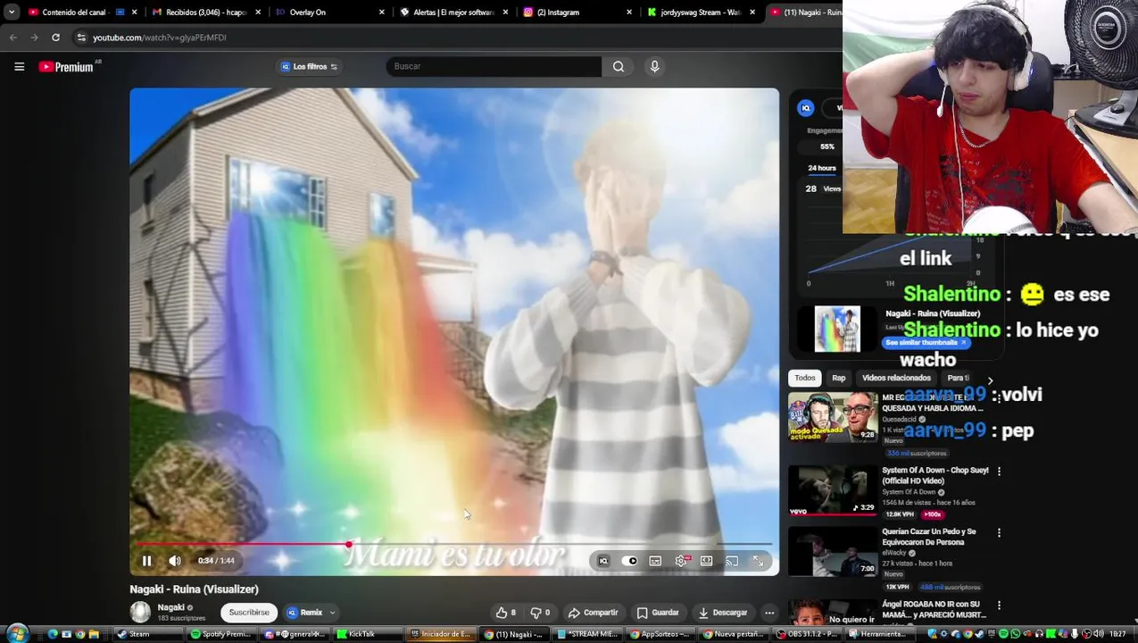
Task: Switch to theater mode view
Action: click(706, 561)
